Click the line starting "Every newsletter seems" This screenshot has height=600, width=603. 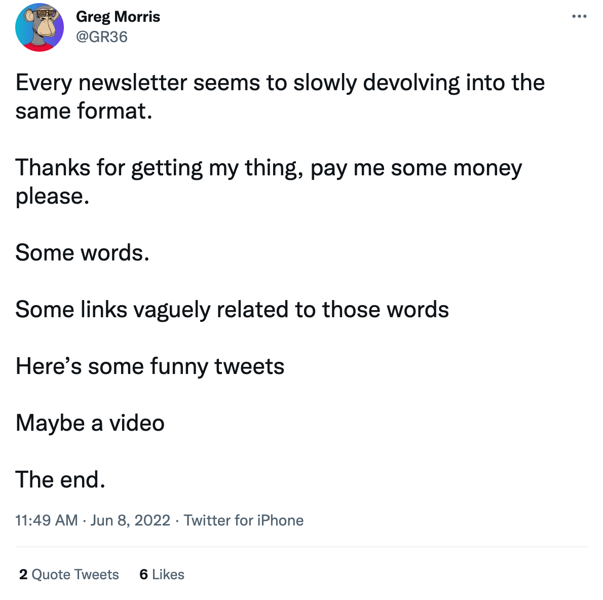coord(280,83)
